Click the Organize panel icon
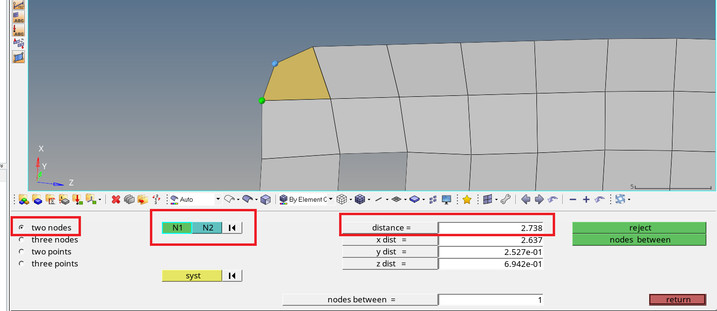 click(142, 199)
